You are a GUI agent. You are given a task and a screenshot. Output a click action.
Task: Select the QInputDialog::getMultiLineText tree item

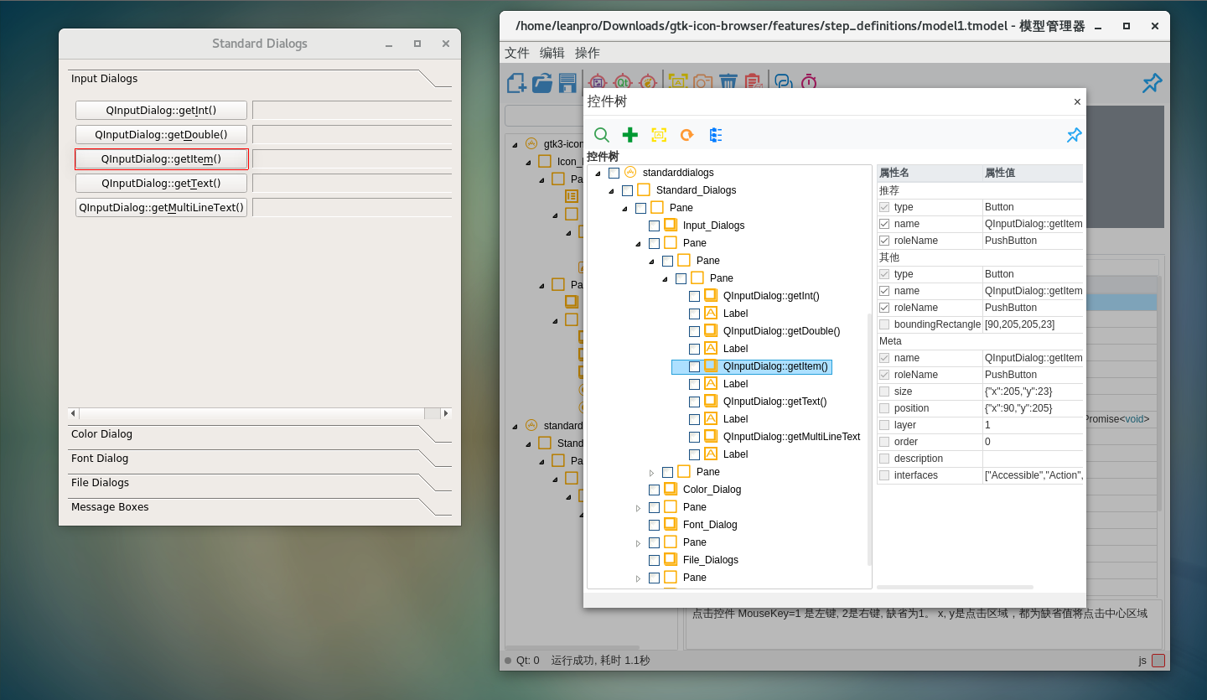coord(791,437)
